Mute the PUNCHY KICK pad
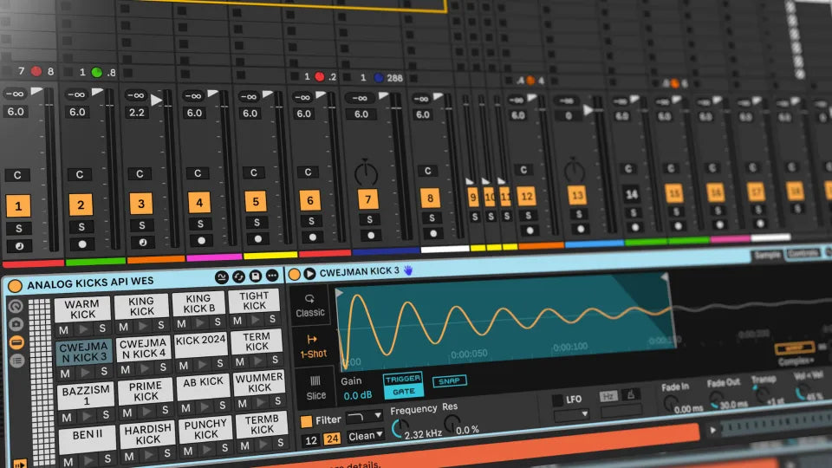Viewport: 832px width, 468px height. pos(188,451)
